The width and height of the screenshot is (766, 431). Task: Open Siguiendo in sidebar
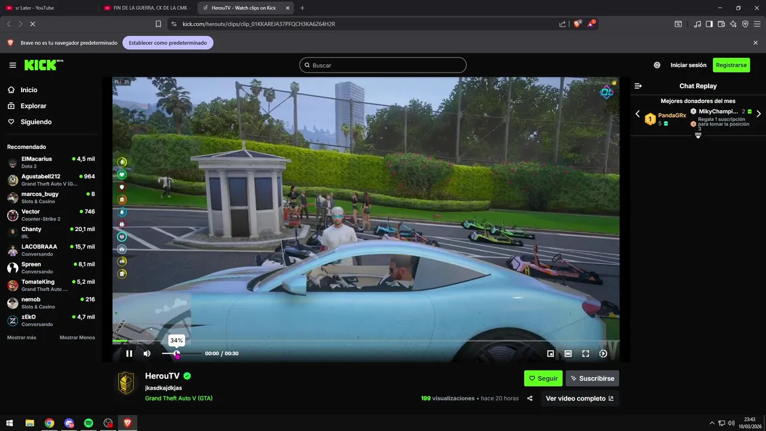[29, 122]
